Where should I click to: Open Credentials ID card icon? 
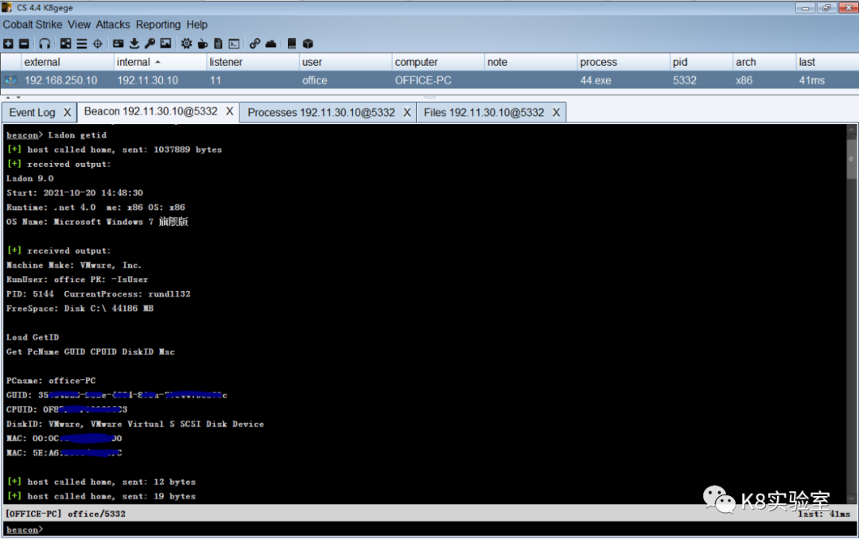(x=119, y=44)
